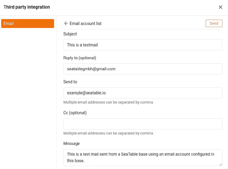Click the hint text below Send to
This screenshot has width=228, height=169.
pyautogui.click(x=108, y=102)
